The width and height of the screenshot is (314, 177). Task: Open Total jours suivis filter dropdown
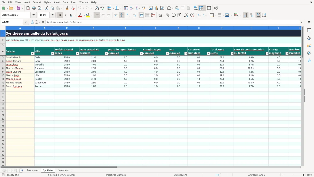tap(232, 53)
